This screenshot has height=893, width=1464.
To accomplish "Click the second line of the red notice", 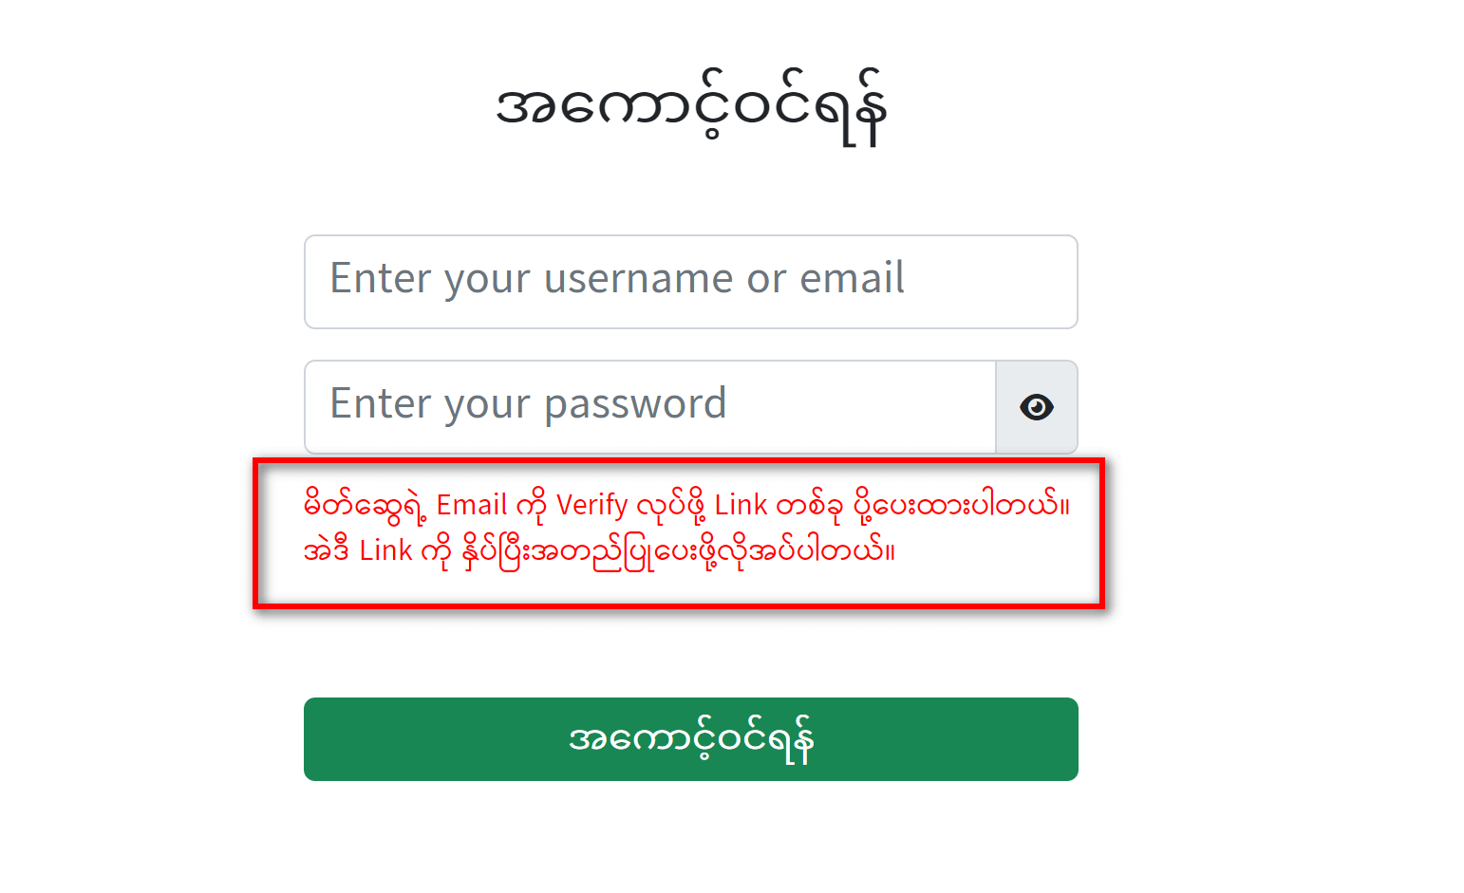I will coord(599,550).
